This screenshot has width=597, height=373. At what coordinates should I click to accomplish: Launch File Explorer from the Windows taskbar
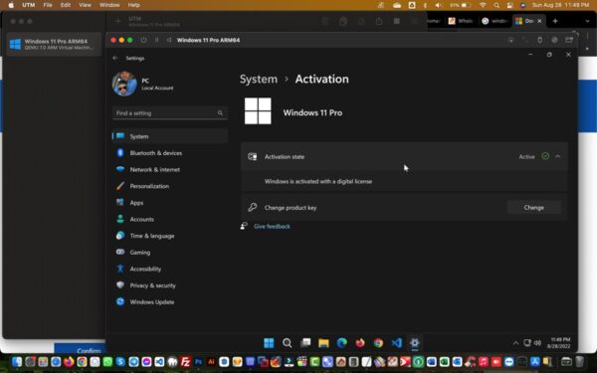323,343
